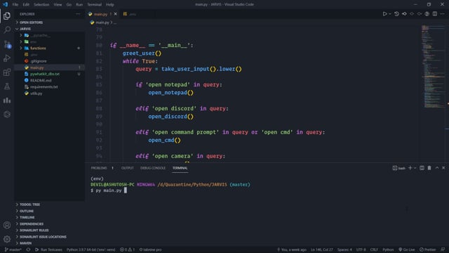The width and height of the screenshot is (449, 253).
Task: Click the sync changes status bar icon
Action: [28, 249]
